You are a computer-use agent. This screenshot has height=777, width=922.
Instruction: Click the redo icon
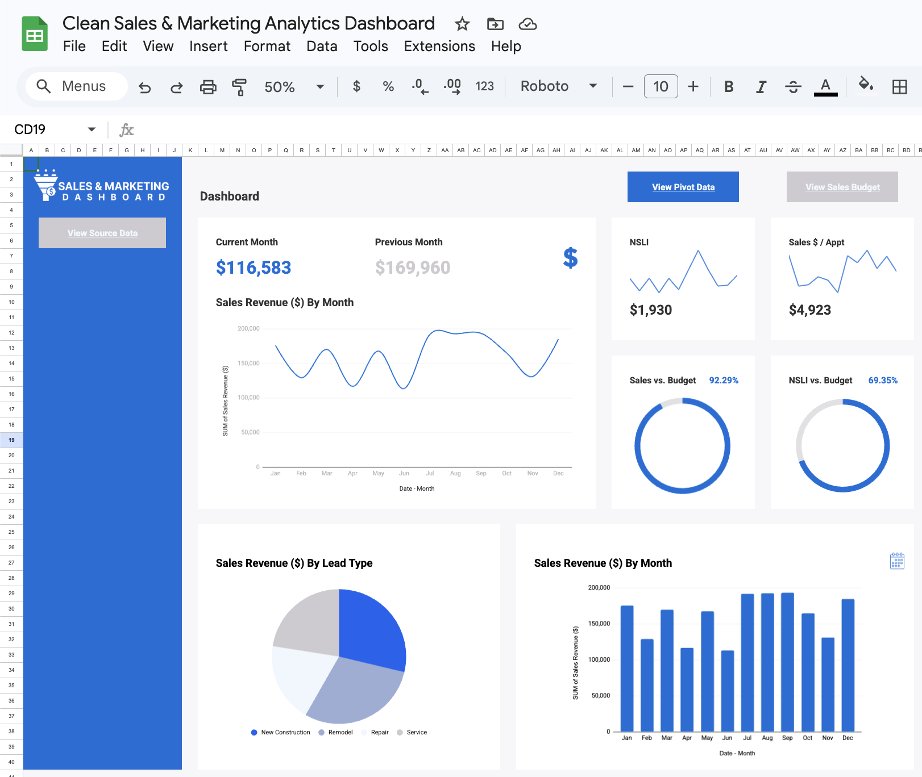(177, 87)
